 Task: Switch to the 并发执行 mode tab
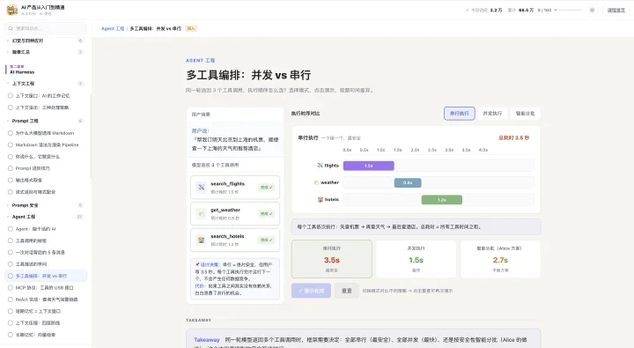492,114
